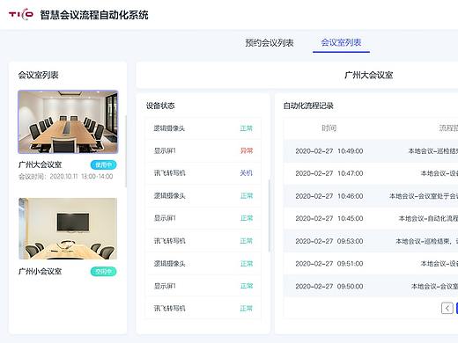
Task: Go to previous page arrow in records
Action: (447, 308)
